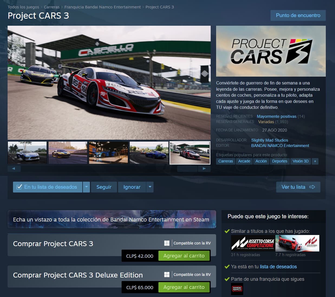Screen dimensions: 335x297
Task: Click the Windows icon for the Deluxe Edition
Action: [x=167, y=275]
